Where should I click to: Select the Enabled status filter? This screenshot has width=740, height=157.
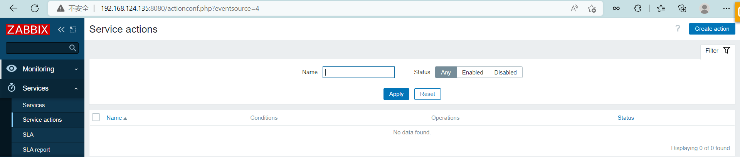pos(472,72)
